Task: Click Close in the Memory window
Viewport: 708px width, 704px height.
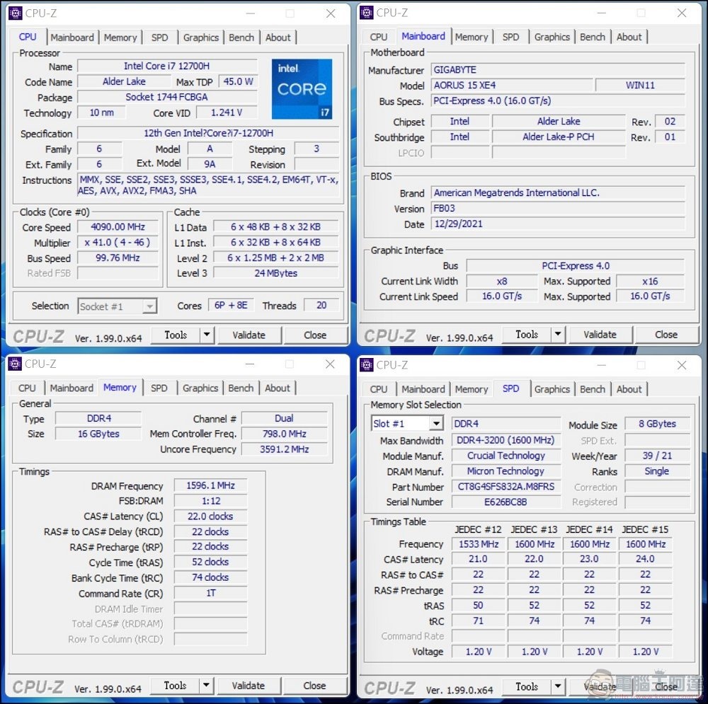Action: tap(315, 685)
